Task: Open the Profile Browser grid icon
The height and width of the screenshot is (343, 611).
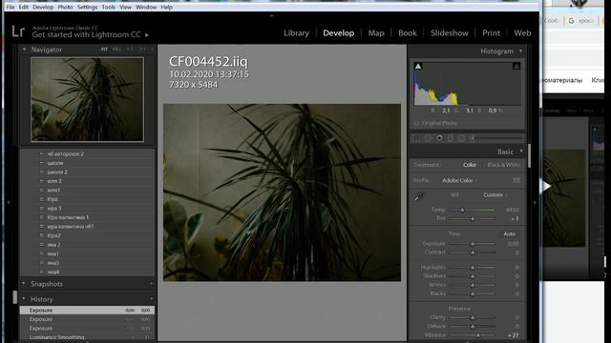Action: pyautogui.click(x=516, y=180)
